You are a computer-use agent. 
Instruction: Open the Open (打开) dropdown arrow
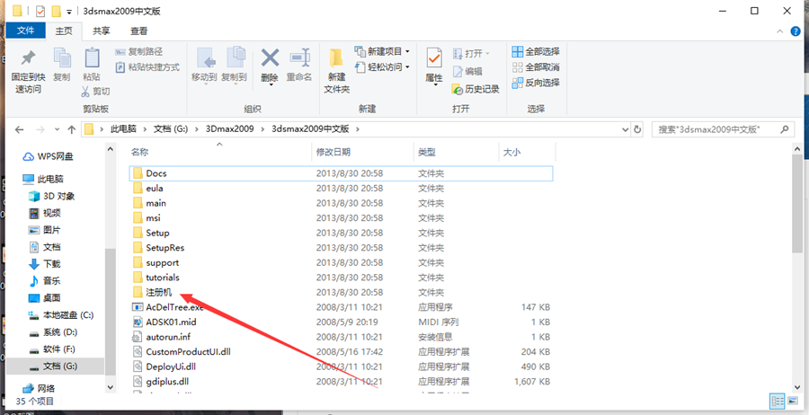click(x=487, y=54)
